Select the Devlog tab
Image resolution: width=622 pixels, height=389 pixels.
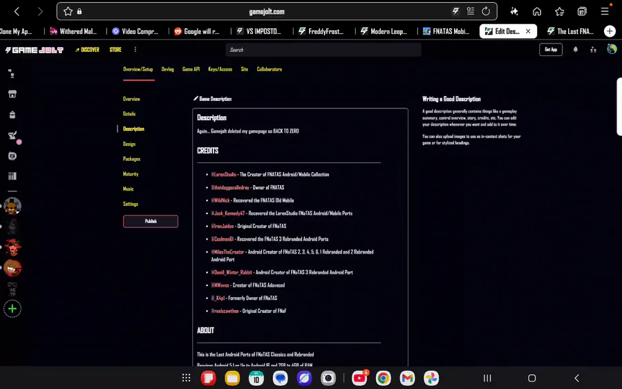pyautogui.click(x=167, y=69)
